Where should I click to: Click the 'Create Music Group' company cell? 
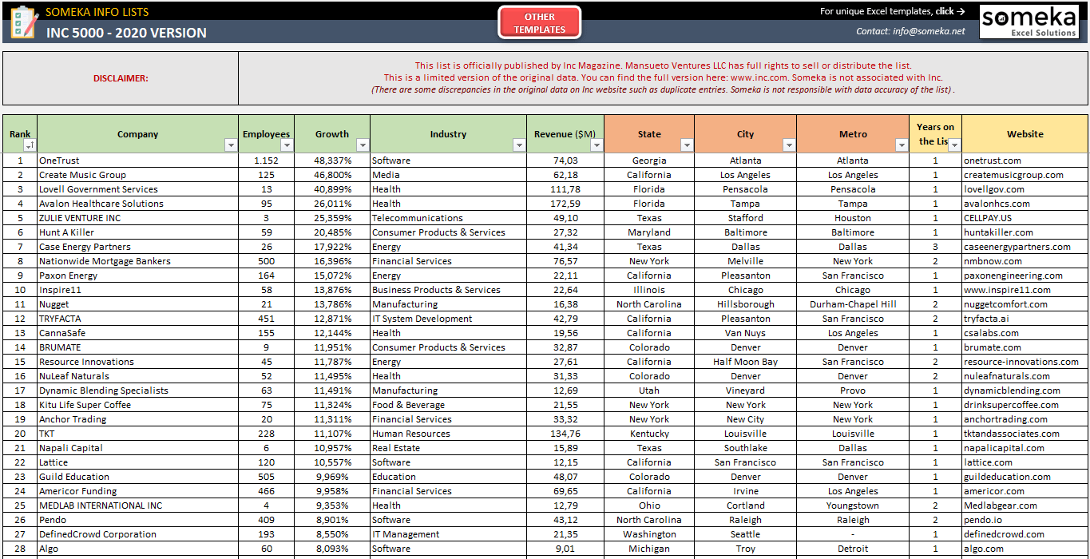point(138,175)
